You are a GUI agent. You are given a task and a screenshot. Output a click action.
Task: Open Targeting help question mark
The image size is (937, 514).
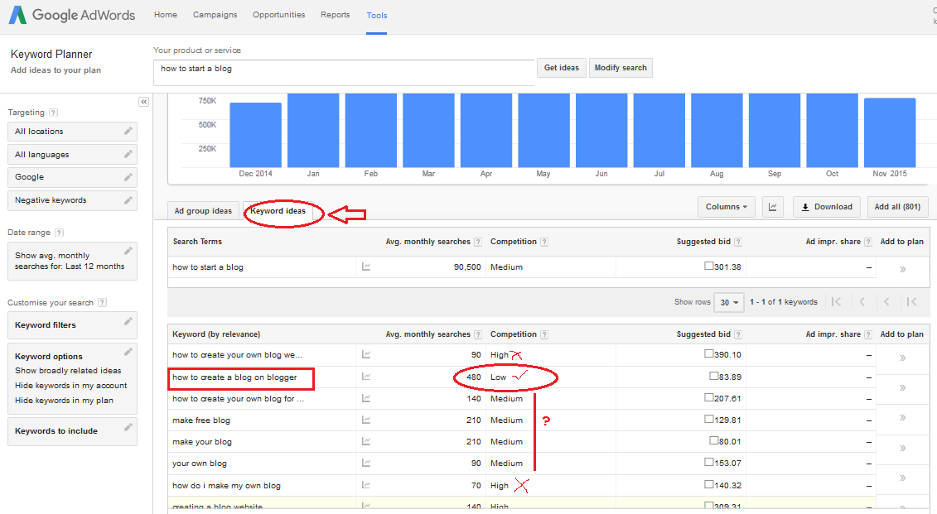tap(53, 113)
